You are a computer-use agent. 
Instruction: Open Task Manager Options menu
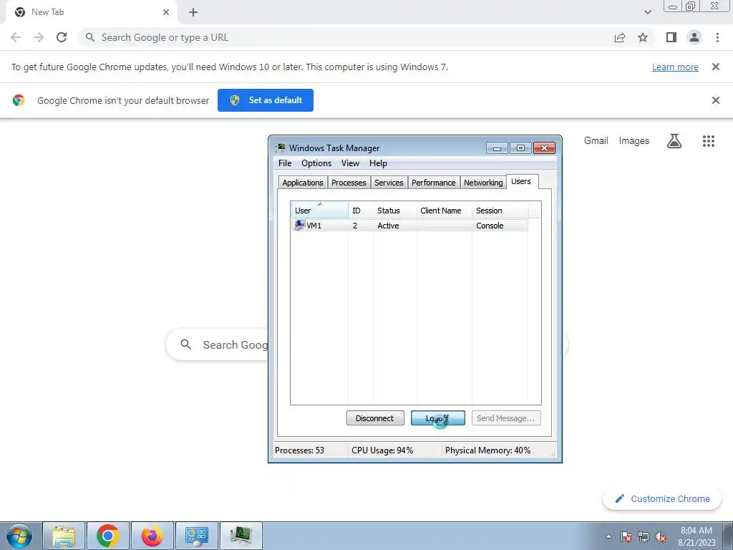(x=316, y=163)
